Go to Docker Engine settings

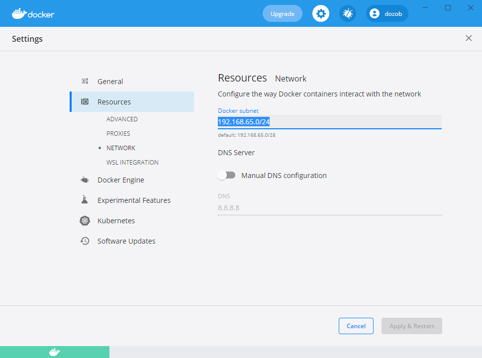(x=132, y=180)
